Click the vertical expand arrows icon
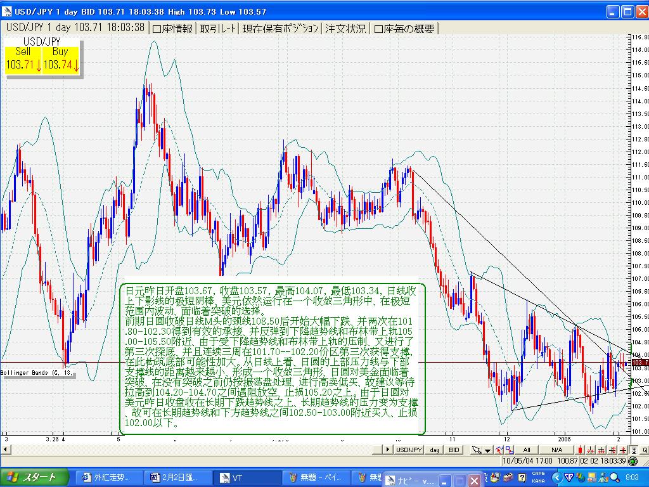The height and width of the screenshot is (487, 649). pos(612,450)
